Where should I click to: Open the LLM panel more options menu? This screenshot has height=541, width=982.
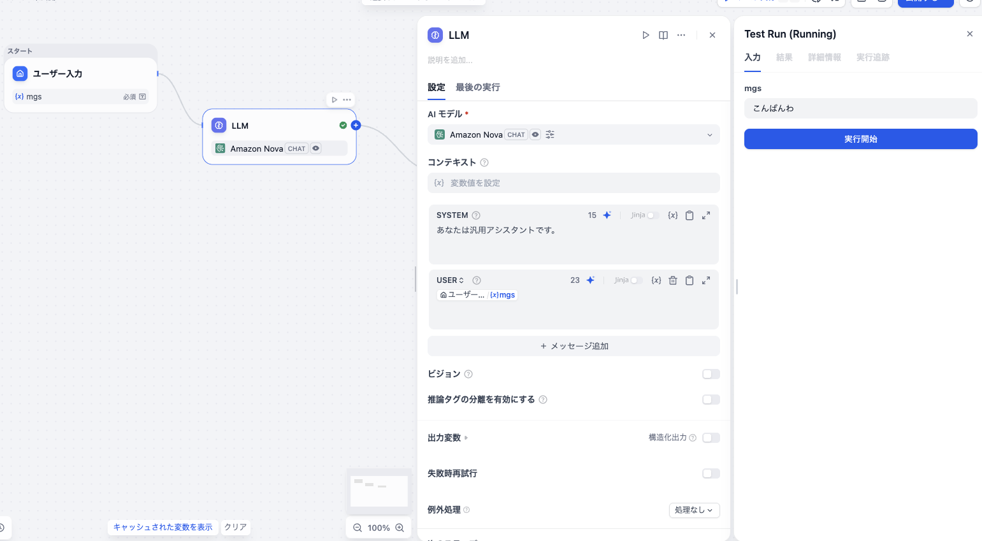(x=681, y=35)
